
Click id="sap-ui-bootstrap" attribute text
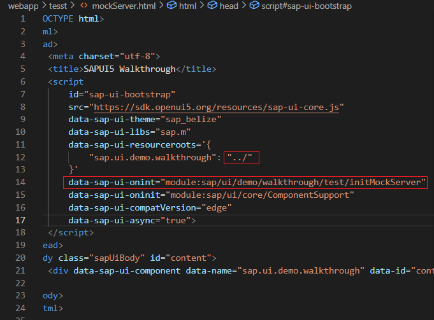122,95
